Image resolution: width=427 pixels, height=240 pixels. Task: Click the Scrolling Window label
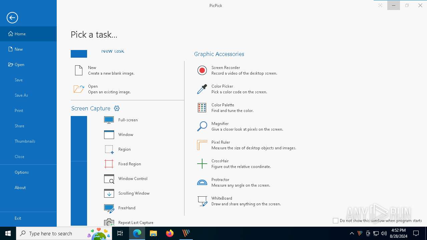(x=134, y=193)
